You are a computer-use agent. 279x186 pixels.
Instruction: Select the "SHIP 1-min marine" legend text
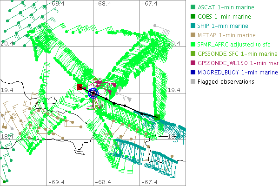[x=223, y=26]
